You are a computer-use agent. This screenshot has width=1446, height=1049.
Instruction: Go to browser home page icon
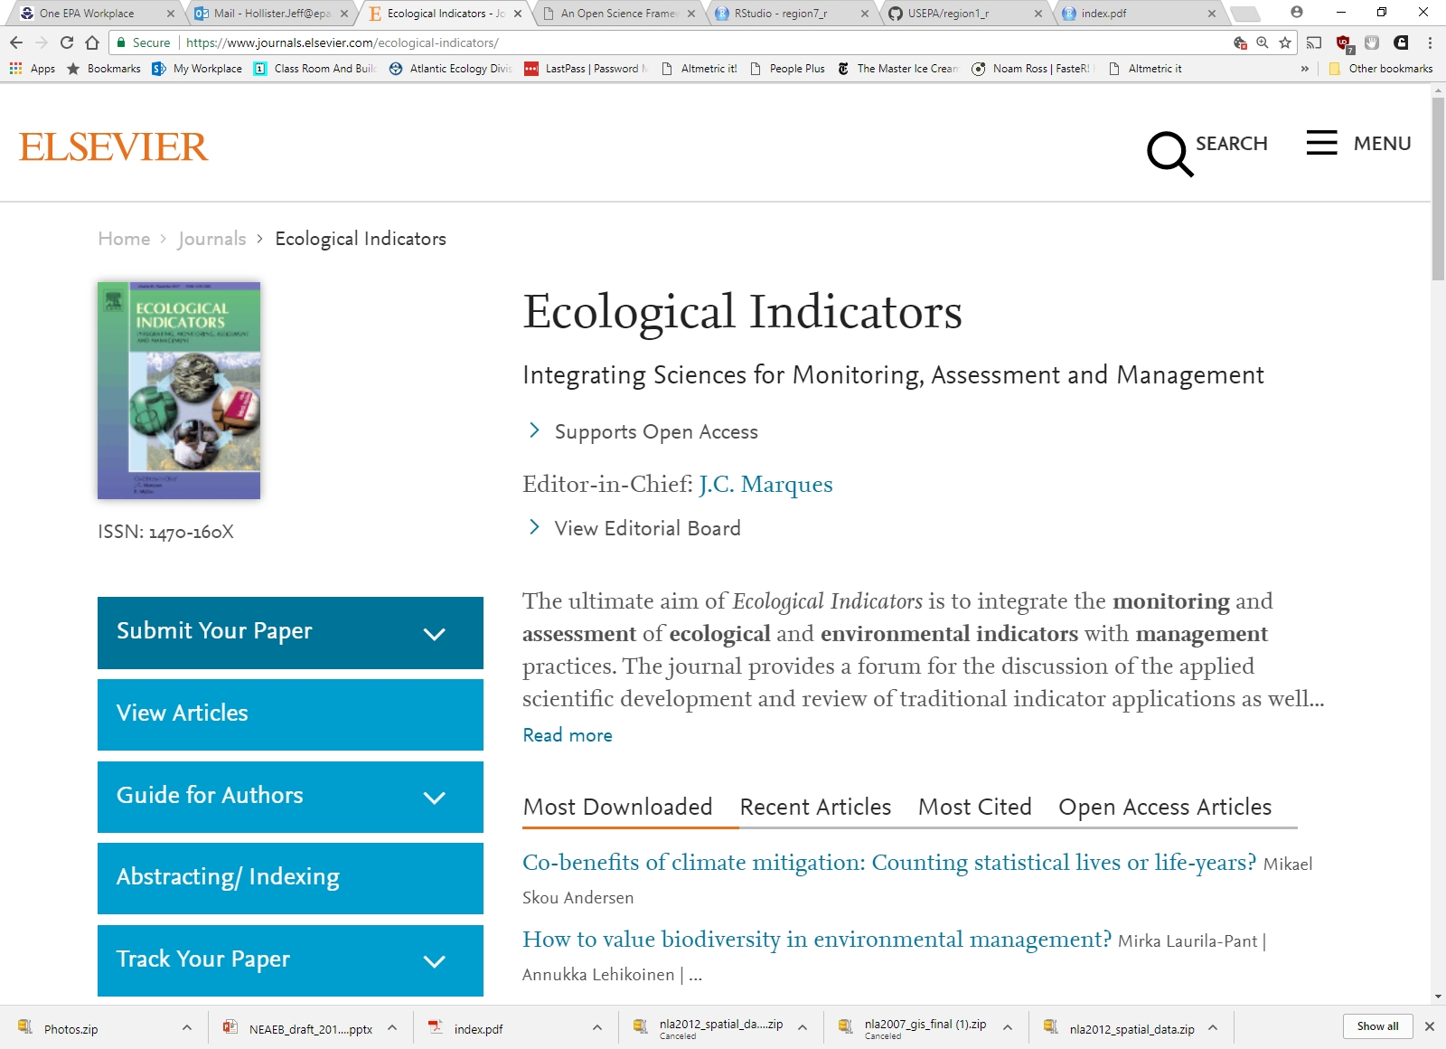[x=92, y=43]
